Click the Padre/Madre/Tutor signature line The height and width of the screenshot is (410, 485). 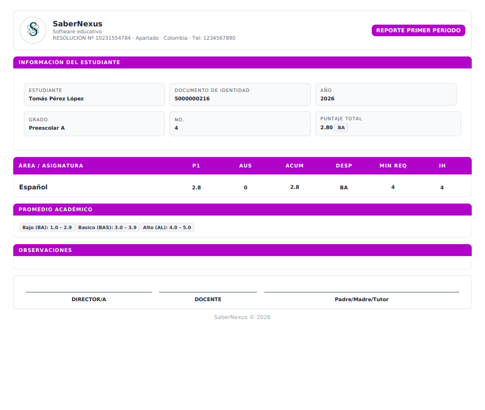click(362, 299)
